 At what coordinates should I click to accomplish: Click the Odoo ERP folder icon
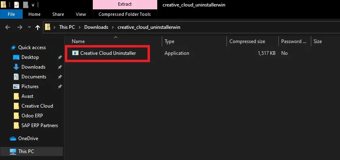click(16, 116)
